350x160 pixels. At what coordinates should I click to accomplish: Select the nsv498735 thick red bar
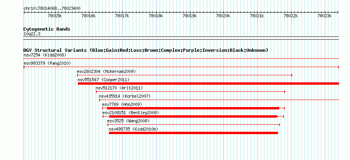tap(193, 133)
